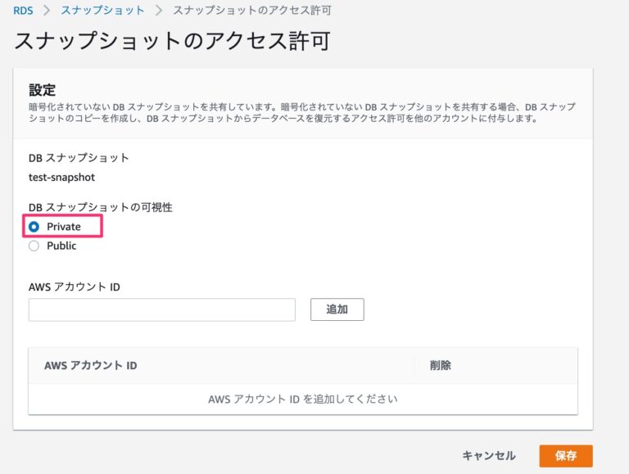The width and height of the screenshot is (629, 474).
Task: Click the 削除 table column header
Action: 440,365
